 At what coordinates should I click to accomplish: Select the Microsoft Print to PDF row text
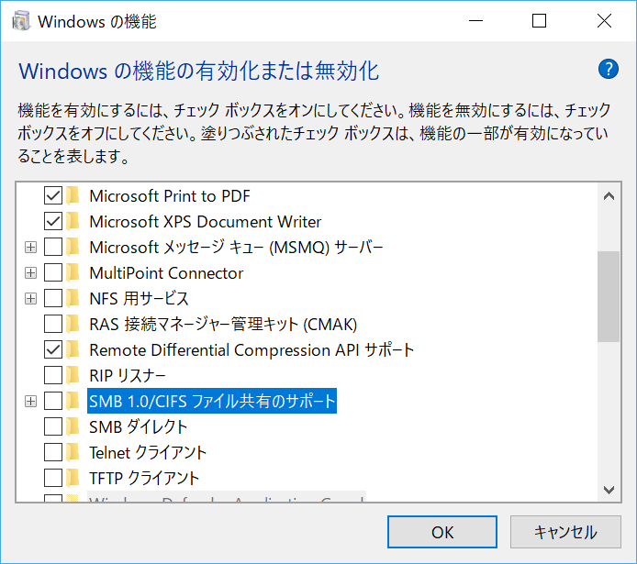click(x=170, y=196)
